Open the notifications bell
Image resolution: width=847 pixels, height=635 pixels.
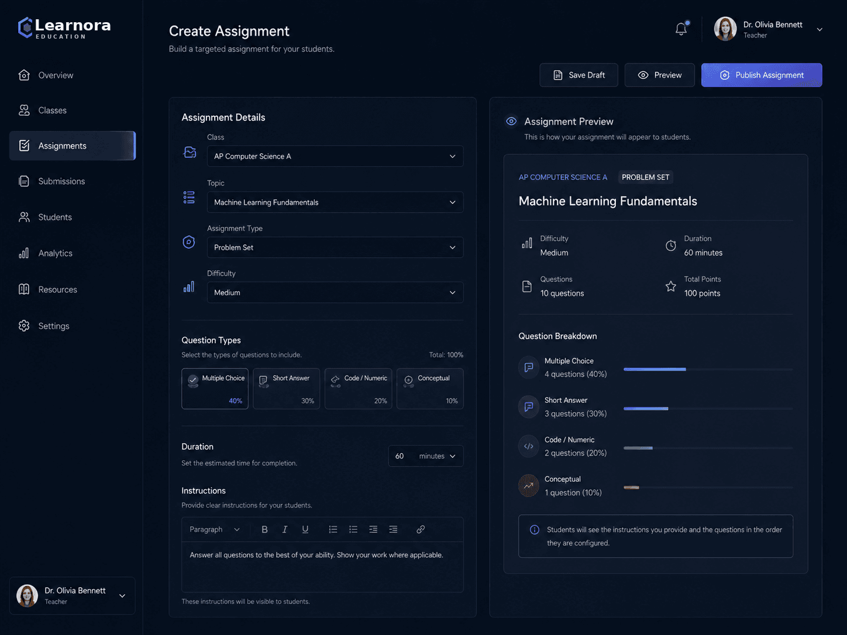pyautogui.click(x=681, y=29)
